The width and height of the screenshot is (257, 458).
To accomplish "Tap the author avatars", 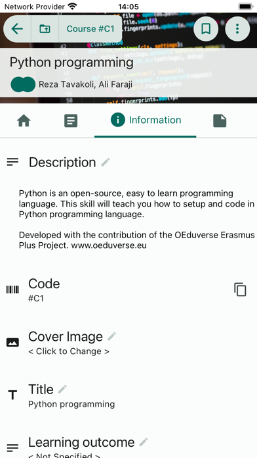I will pyautogui.click(x=23, y=85).
